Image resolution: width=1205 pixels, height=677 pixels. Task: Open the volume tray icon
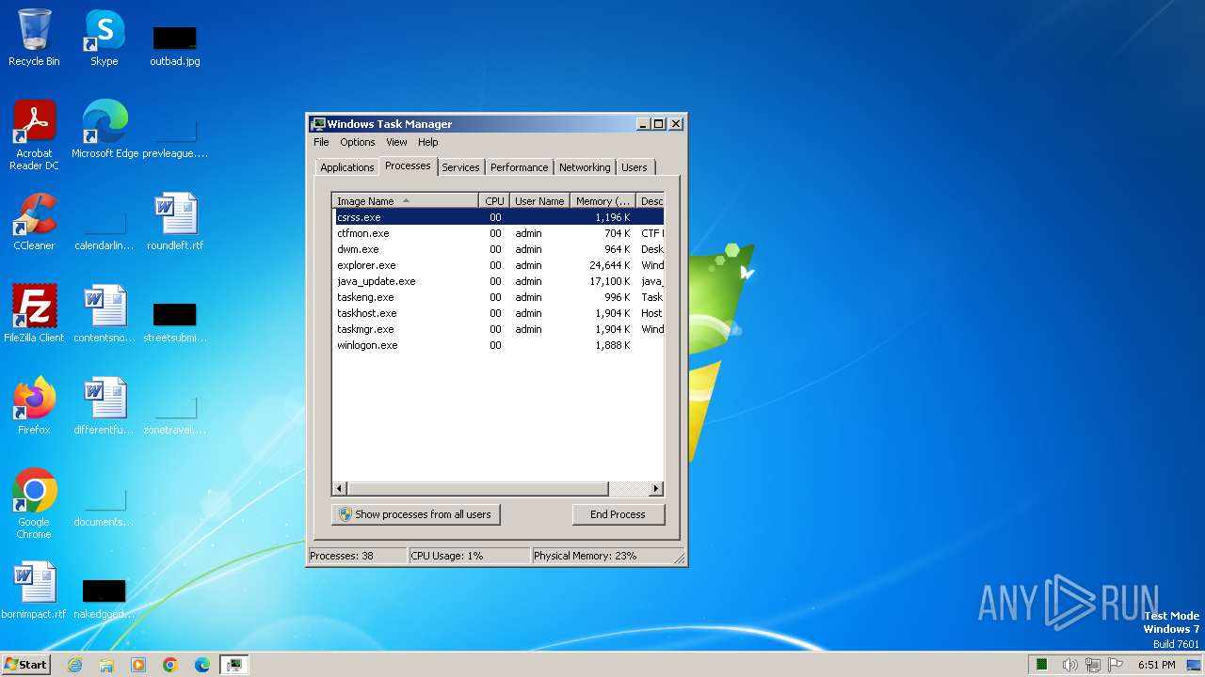(x=1070, y=665)
